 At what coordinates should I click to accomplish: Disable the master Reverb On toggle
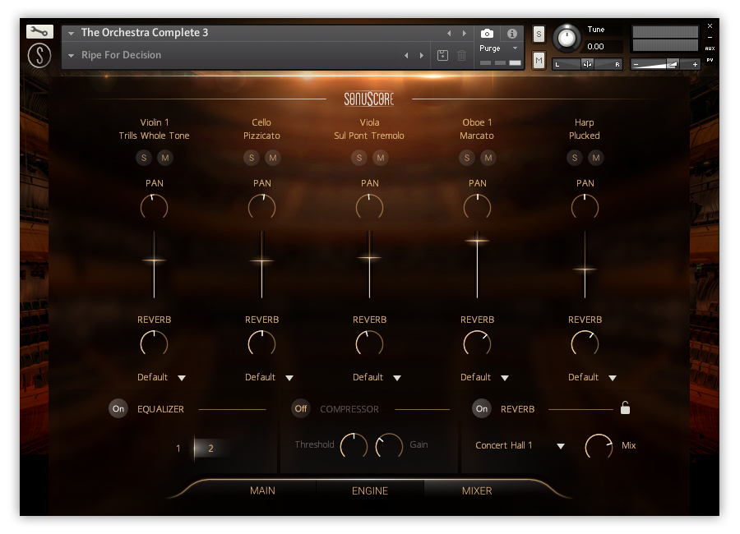(x=482, y=408)
